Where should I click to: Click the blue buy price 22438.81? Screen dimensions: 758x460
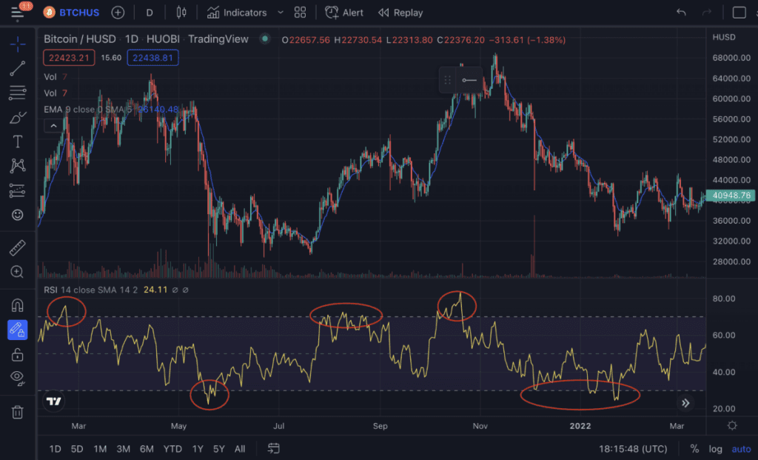click(x=152, y=58)
